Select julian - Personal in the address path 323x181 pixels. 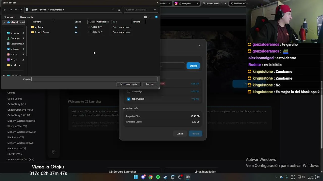click(39, 10)
